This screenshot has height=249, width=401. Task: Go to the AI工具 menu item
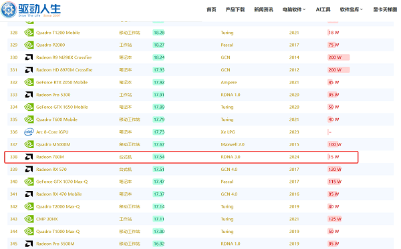(x=323, y=10)
